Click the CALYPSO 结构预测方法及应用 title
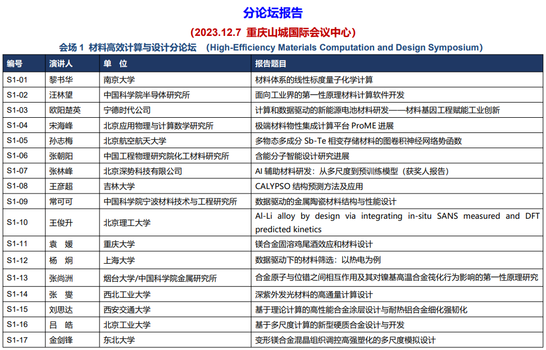Viewport: 546px width, 350px height. coord(309,186)
